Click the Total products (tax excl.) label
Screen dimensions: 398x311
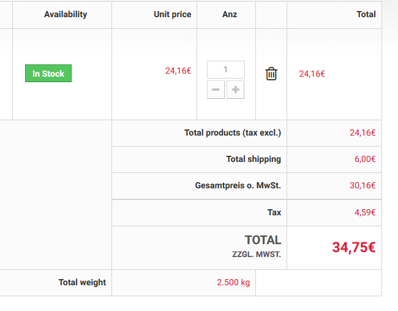tap(233, 132)
